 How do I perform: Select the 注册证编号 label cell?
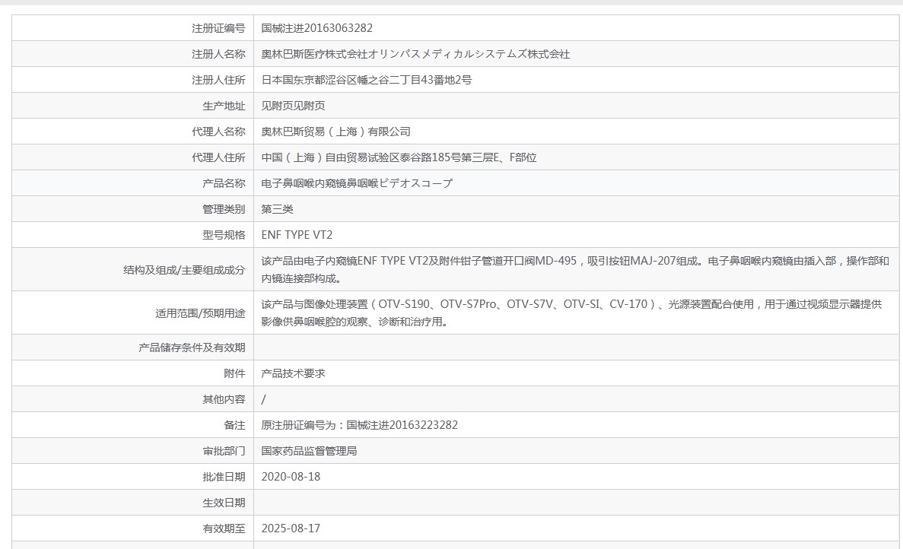coord(133,28)
